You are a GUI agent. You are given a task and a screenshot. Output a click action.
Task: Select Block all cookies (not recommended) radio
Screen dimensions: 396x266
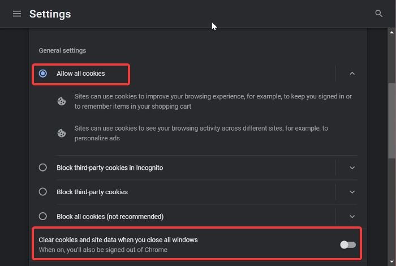pyautogui.click(x=42, y=216)
